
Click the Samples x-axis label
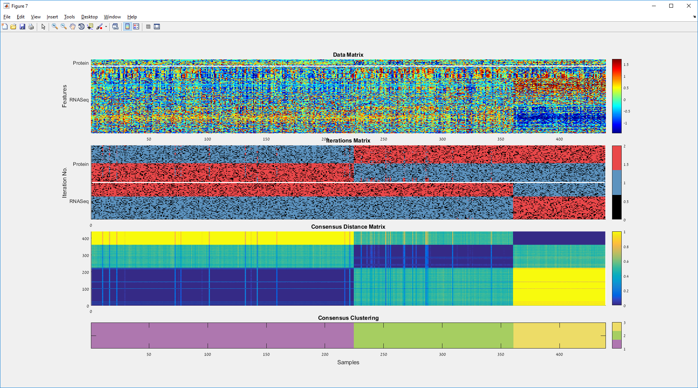(x=348, y=362)
